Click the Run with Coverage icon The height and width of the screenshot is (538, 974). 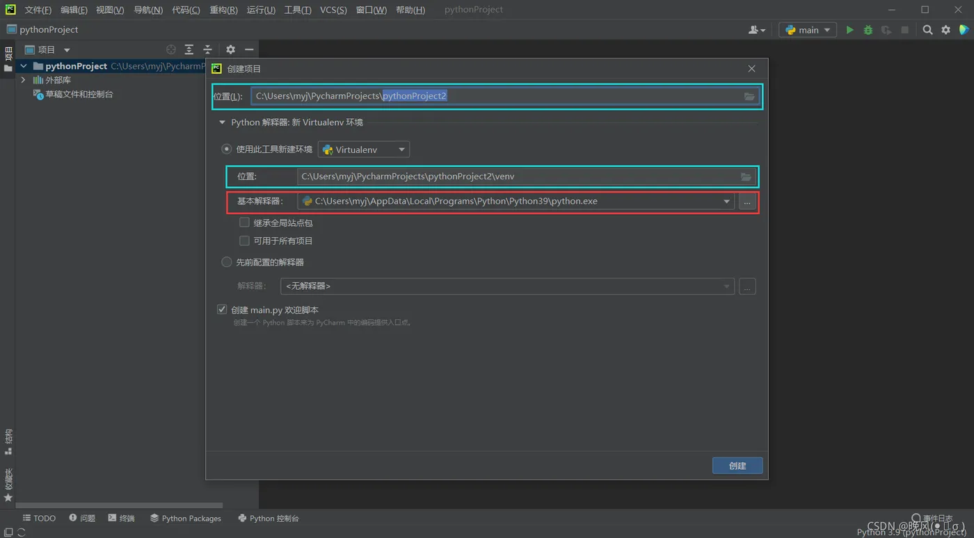[x=886, y=30]
